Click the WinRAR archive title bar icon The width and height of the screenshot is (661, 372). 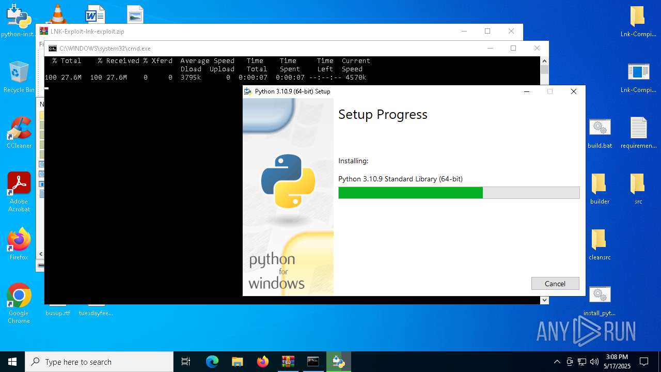[44, 31]
